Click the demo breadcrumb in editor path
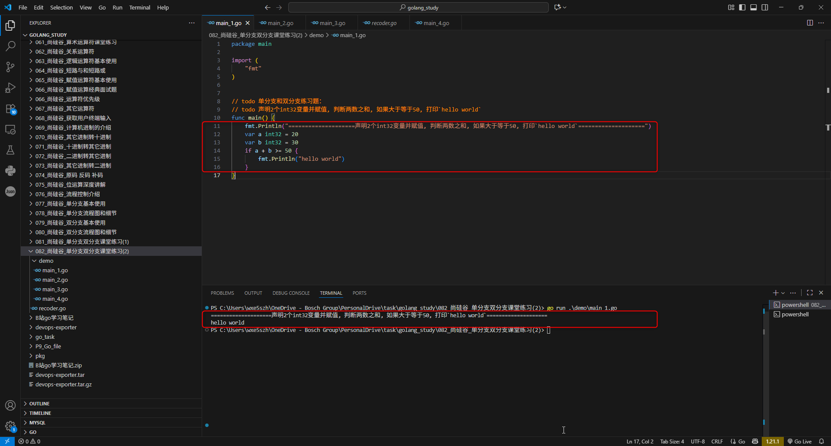This screenshot has height=446, width=831. pos(316,35)
